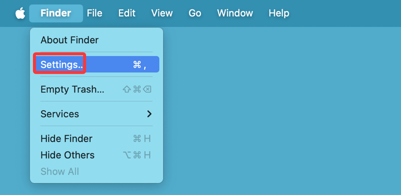Open the File menu
This screenshot has width=401, height=195.
click(95, 13)
